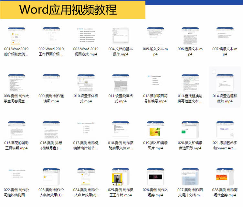Click the file name 014.设置边框和底纹.mp4
Viewport: 243px width, 207px height.
(x=225, y=98)
